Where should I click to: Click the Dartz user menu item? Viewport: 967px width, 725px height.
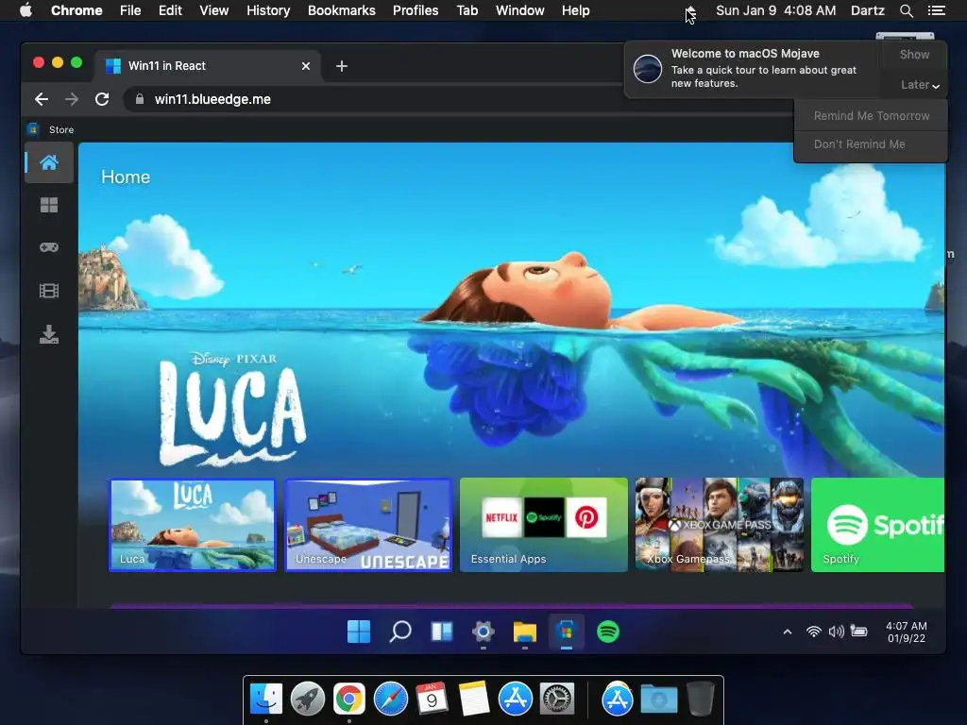(x=868, y=10)
